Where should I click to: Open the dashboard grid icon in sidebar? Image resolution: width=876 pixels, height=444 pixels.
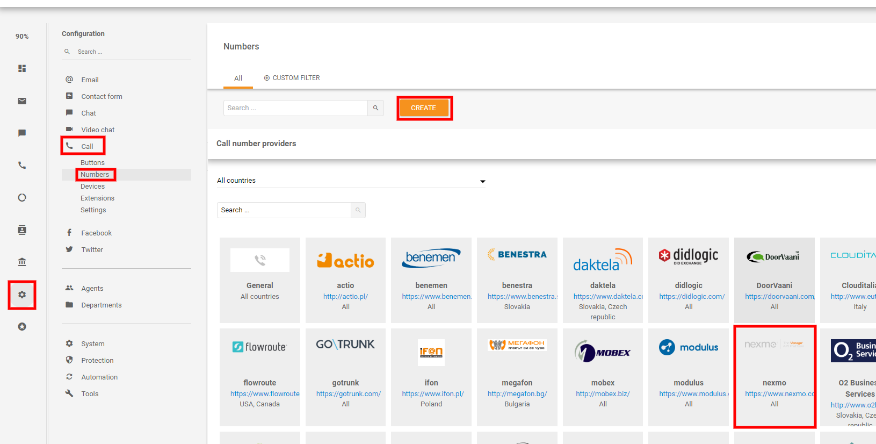(22, 68)
